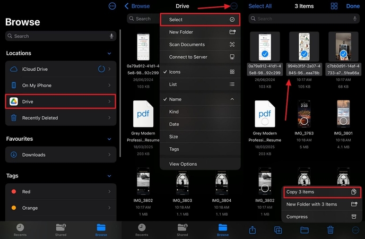The image size is (365, 239).
Task: Open iCloud Drive location
Action: 61,69
